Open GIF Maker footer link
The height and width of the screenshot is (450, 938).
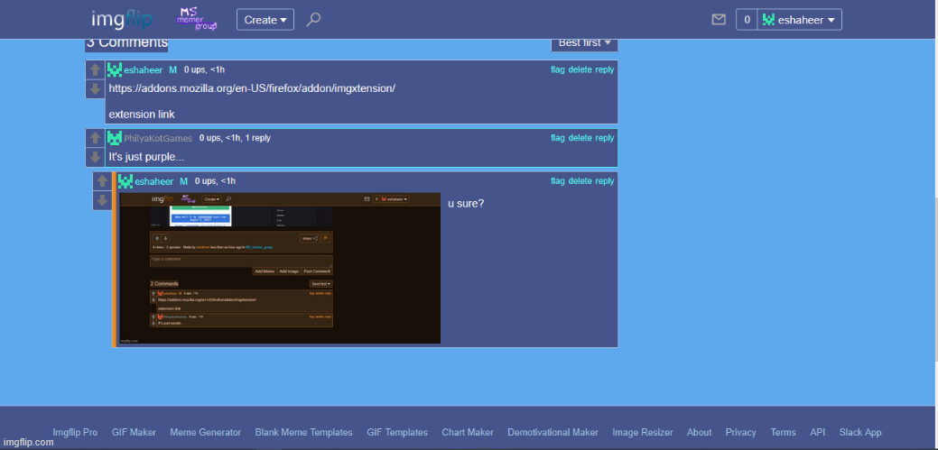click(x=134, y=432)
